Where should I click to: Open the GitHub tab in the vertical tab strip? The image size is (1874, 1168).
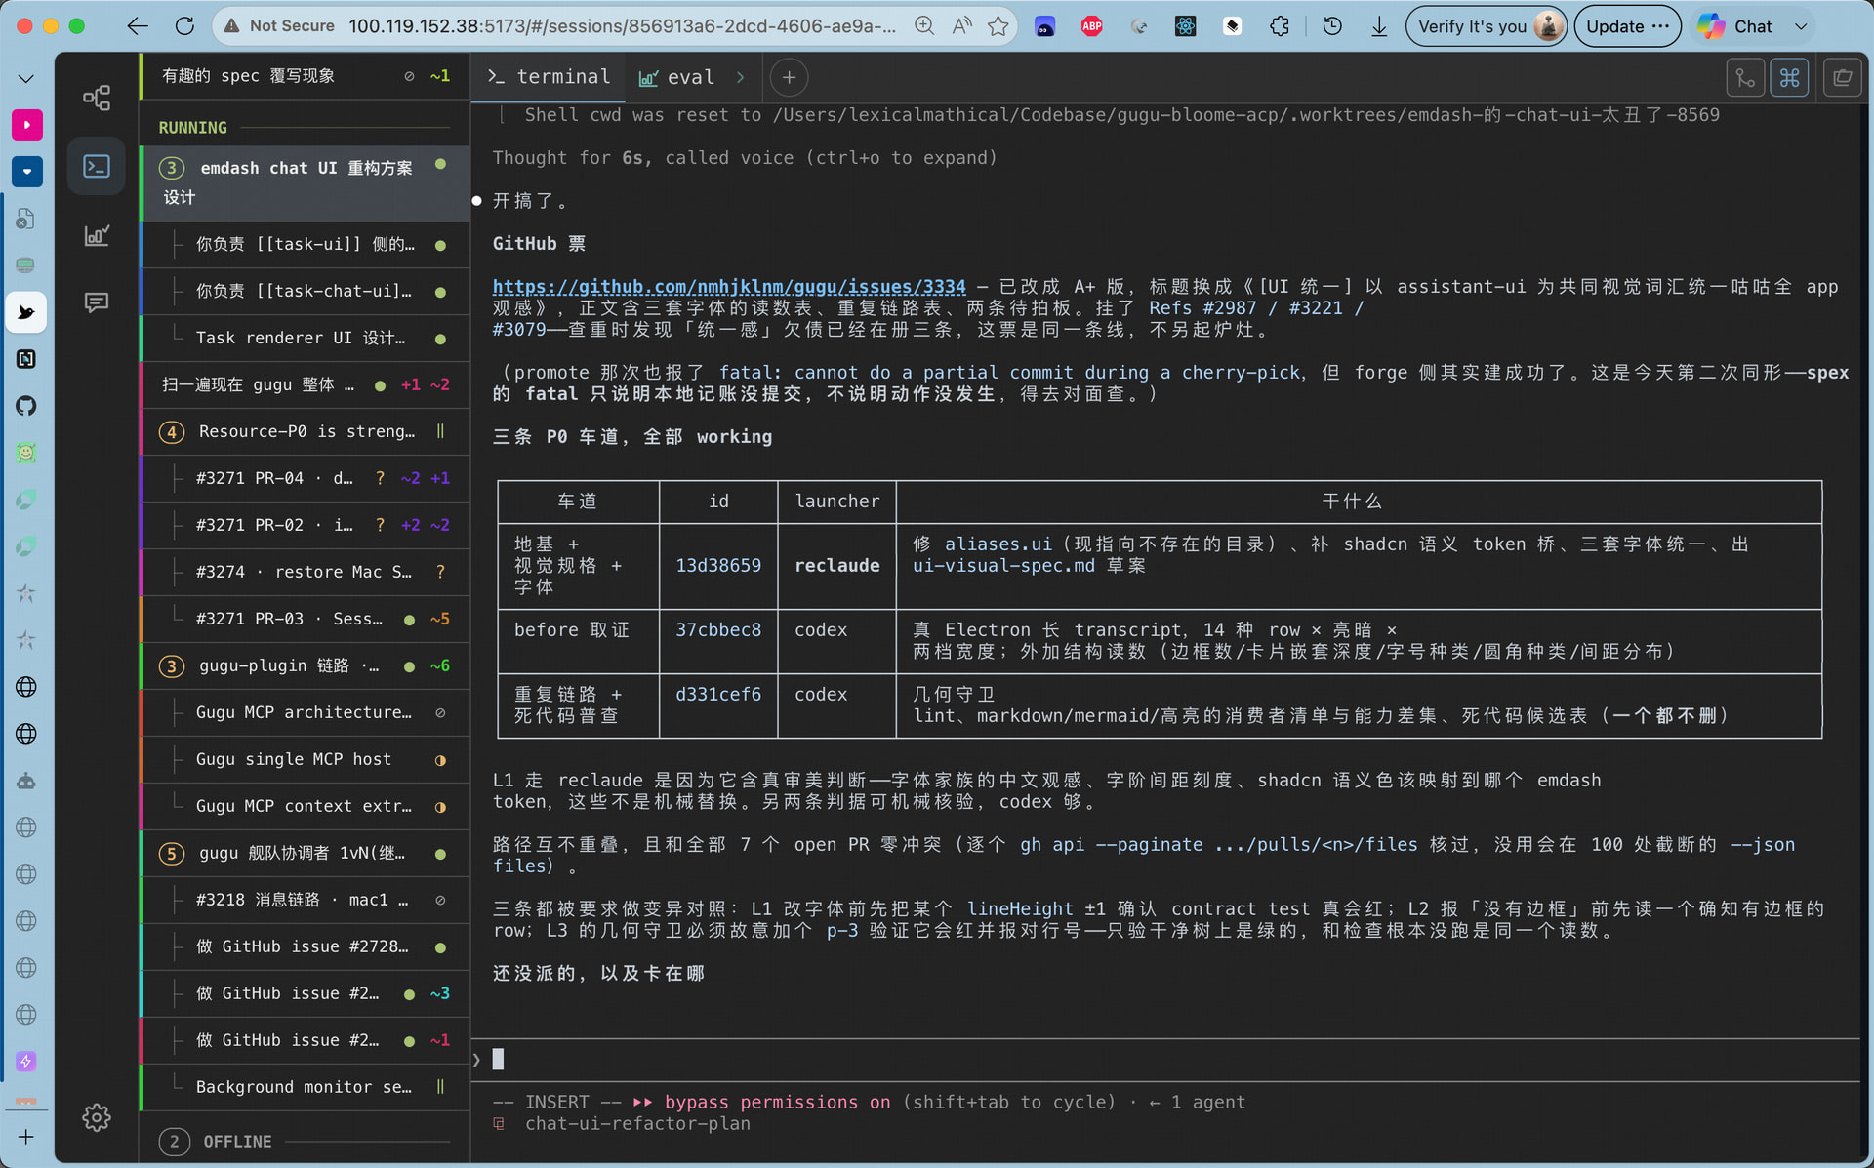point(26,406)
